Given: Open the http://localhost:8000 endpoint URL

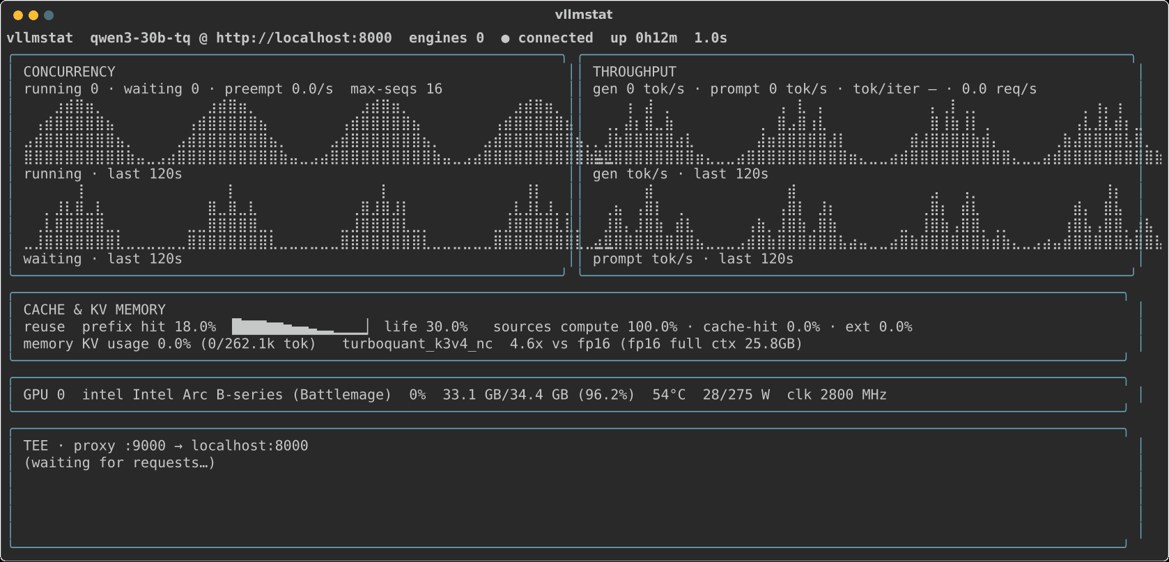Looking at the screenshot, I should 304,38.
